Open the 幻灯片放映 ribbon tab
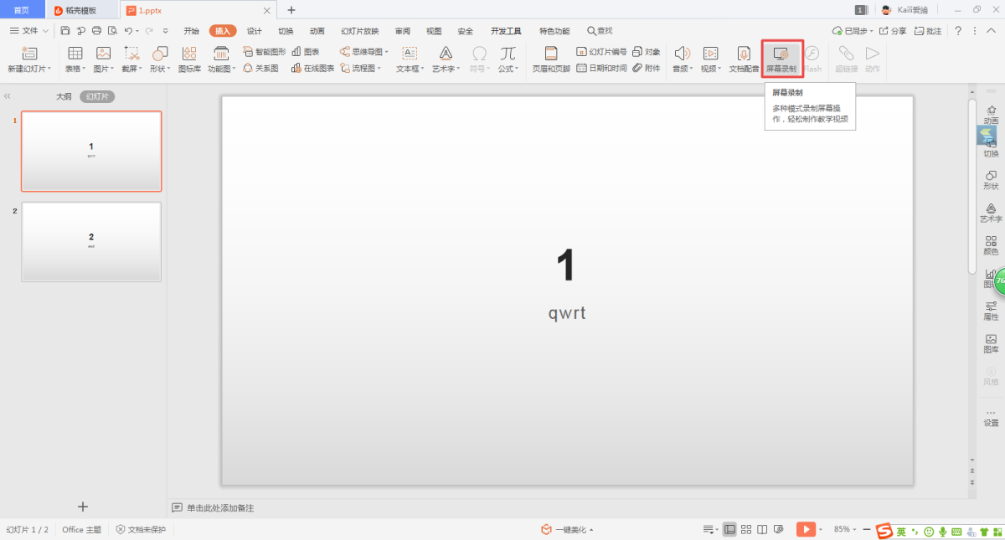Screen dimensions: 1005x540 tap(359, 31)
